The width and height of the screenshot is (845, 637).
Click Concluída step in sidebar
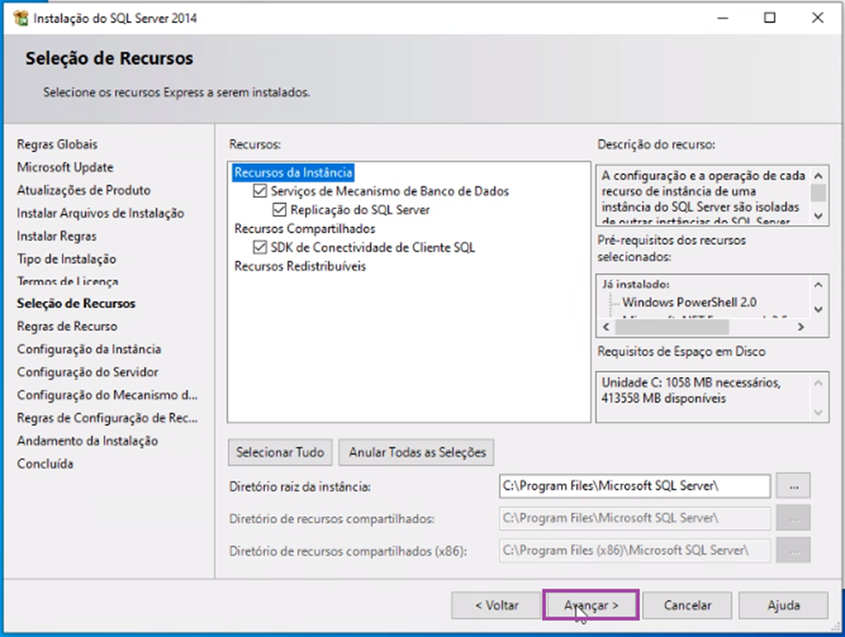pyautogui.click(x=45, y=463)
